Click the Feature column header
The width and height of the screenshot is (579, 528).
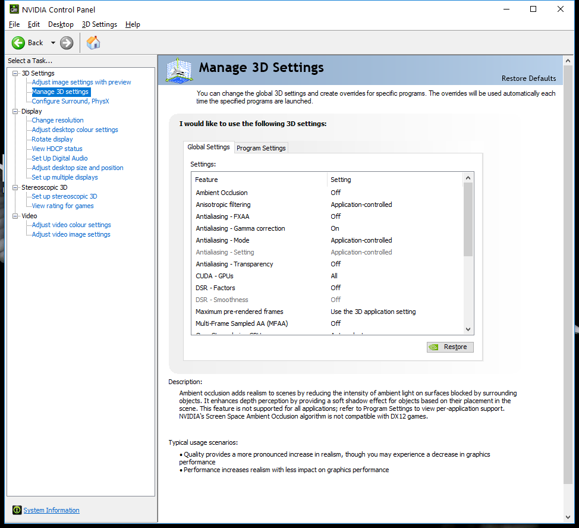(x=259, y=180)
